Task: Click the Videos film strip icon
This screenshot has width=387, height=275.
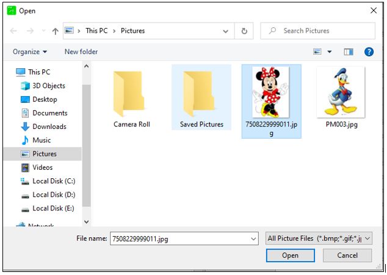Action: coord(25,168)
